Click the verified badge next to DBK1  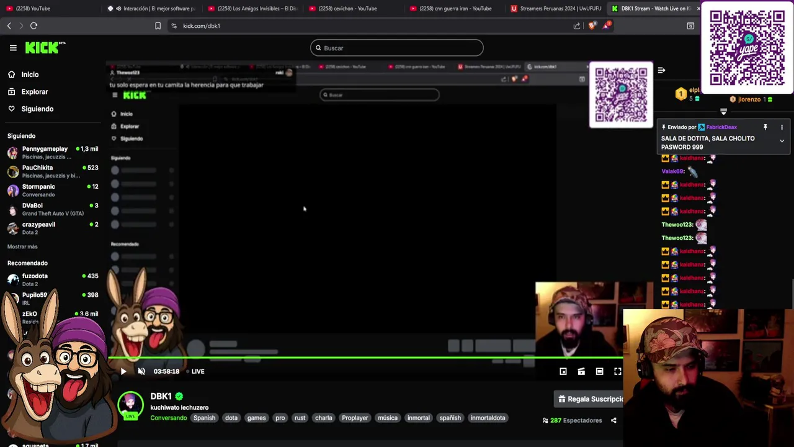(179, 396)
